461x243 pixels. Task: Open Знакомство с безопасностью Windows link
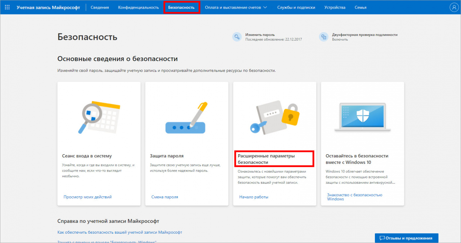(x=354, y=197)
